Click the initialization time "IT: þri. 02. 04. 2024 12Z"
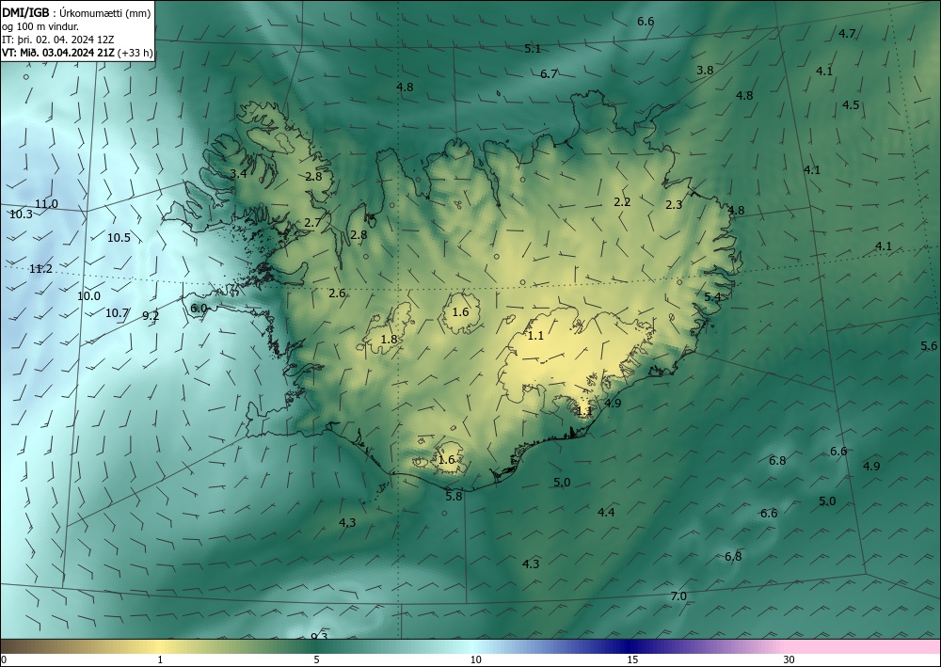The height and width of the screenshot is (667, 941). [58, 40]
